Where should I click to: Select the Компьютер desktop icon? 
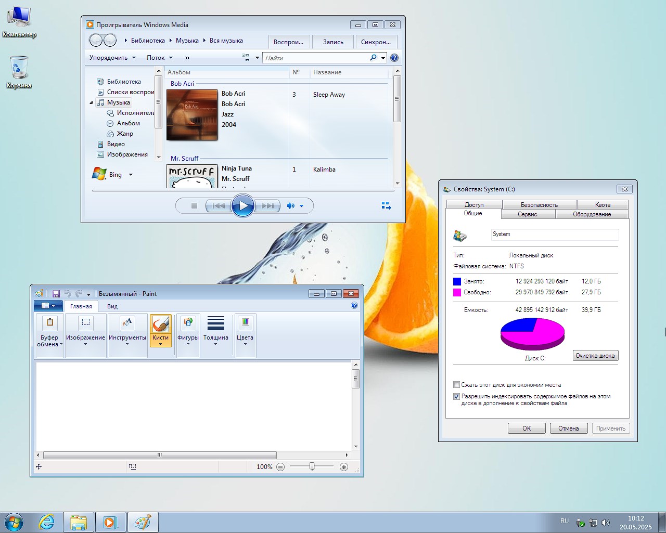19,22
